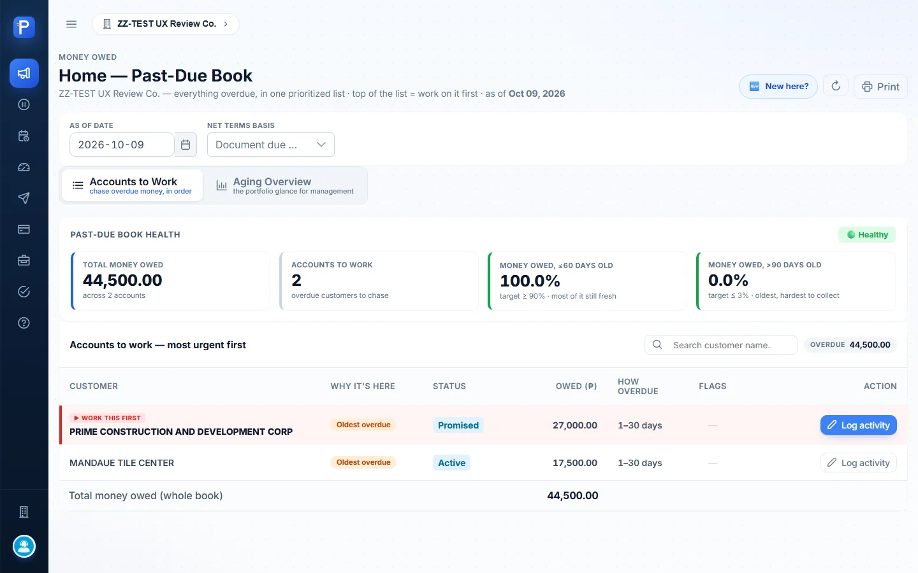Click the WORK THIS FIRST label

point(108,418)
